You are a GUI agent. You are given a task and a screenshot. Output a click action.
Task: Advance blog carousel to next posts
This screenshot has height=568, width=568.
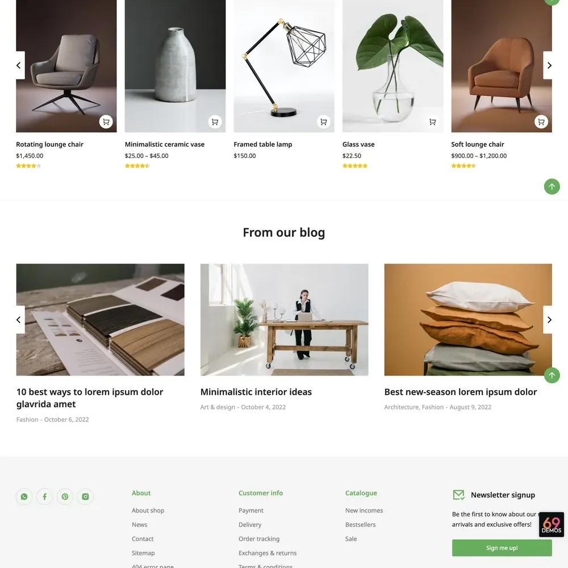click(x=548, y=320)
